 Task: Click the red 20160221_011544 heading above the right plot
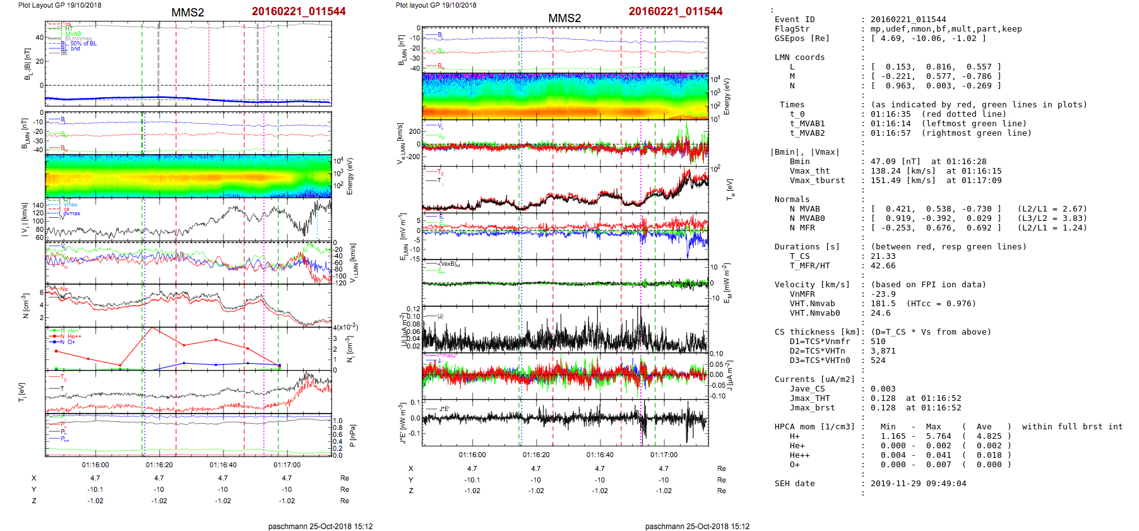(x=676, y=11)
